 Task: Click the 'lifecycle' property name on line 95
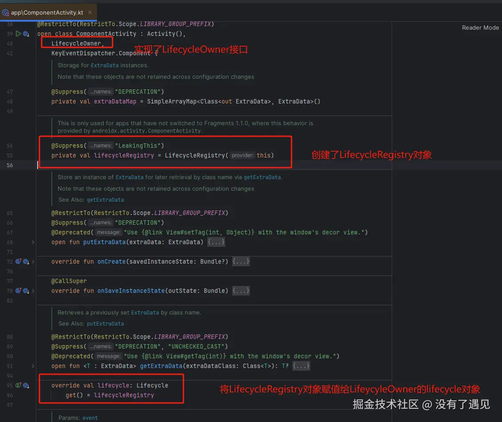pyautogui.click(x=113, y=385)
